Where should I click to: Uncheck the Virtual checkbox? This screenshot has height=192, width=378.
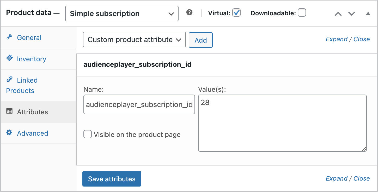coord(236,12)
